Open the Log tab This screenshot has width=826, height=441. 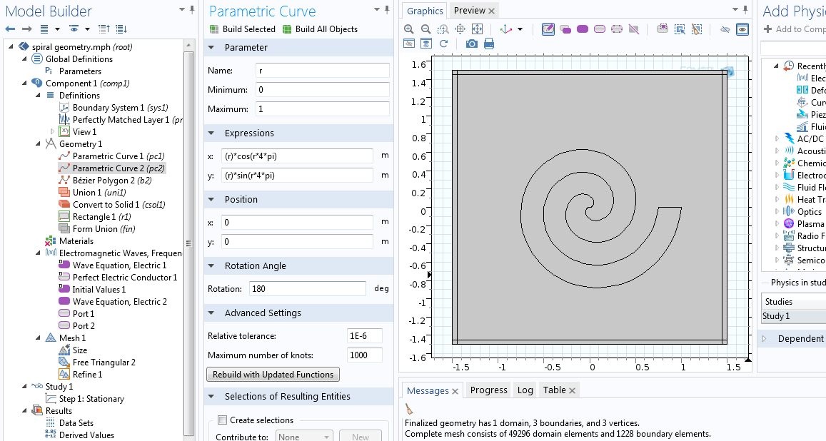525,390
